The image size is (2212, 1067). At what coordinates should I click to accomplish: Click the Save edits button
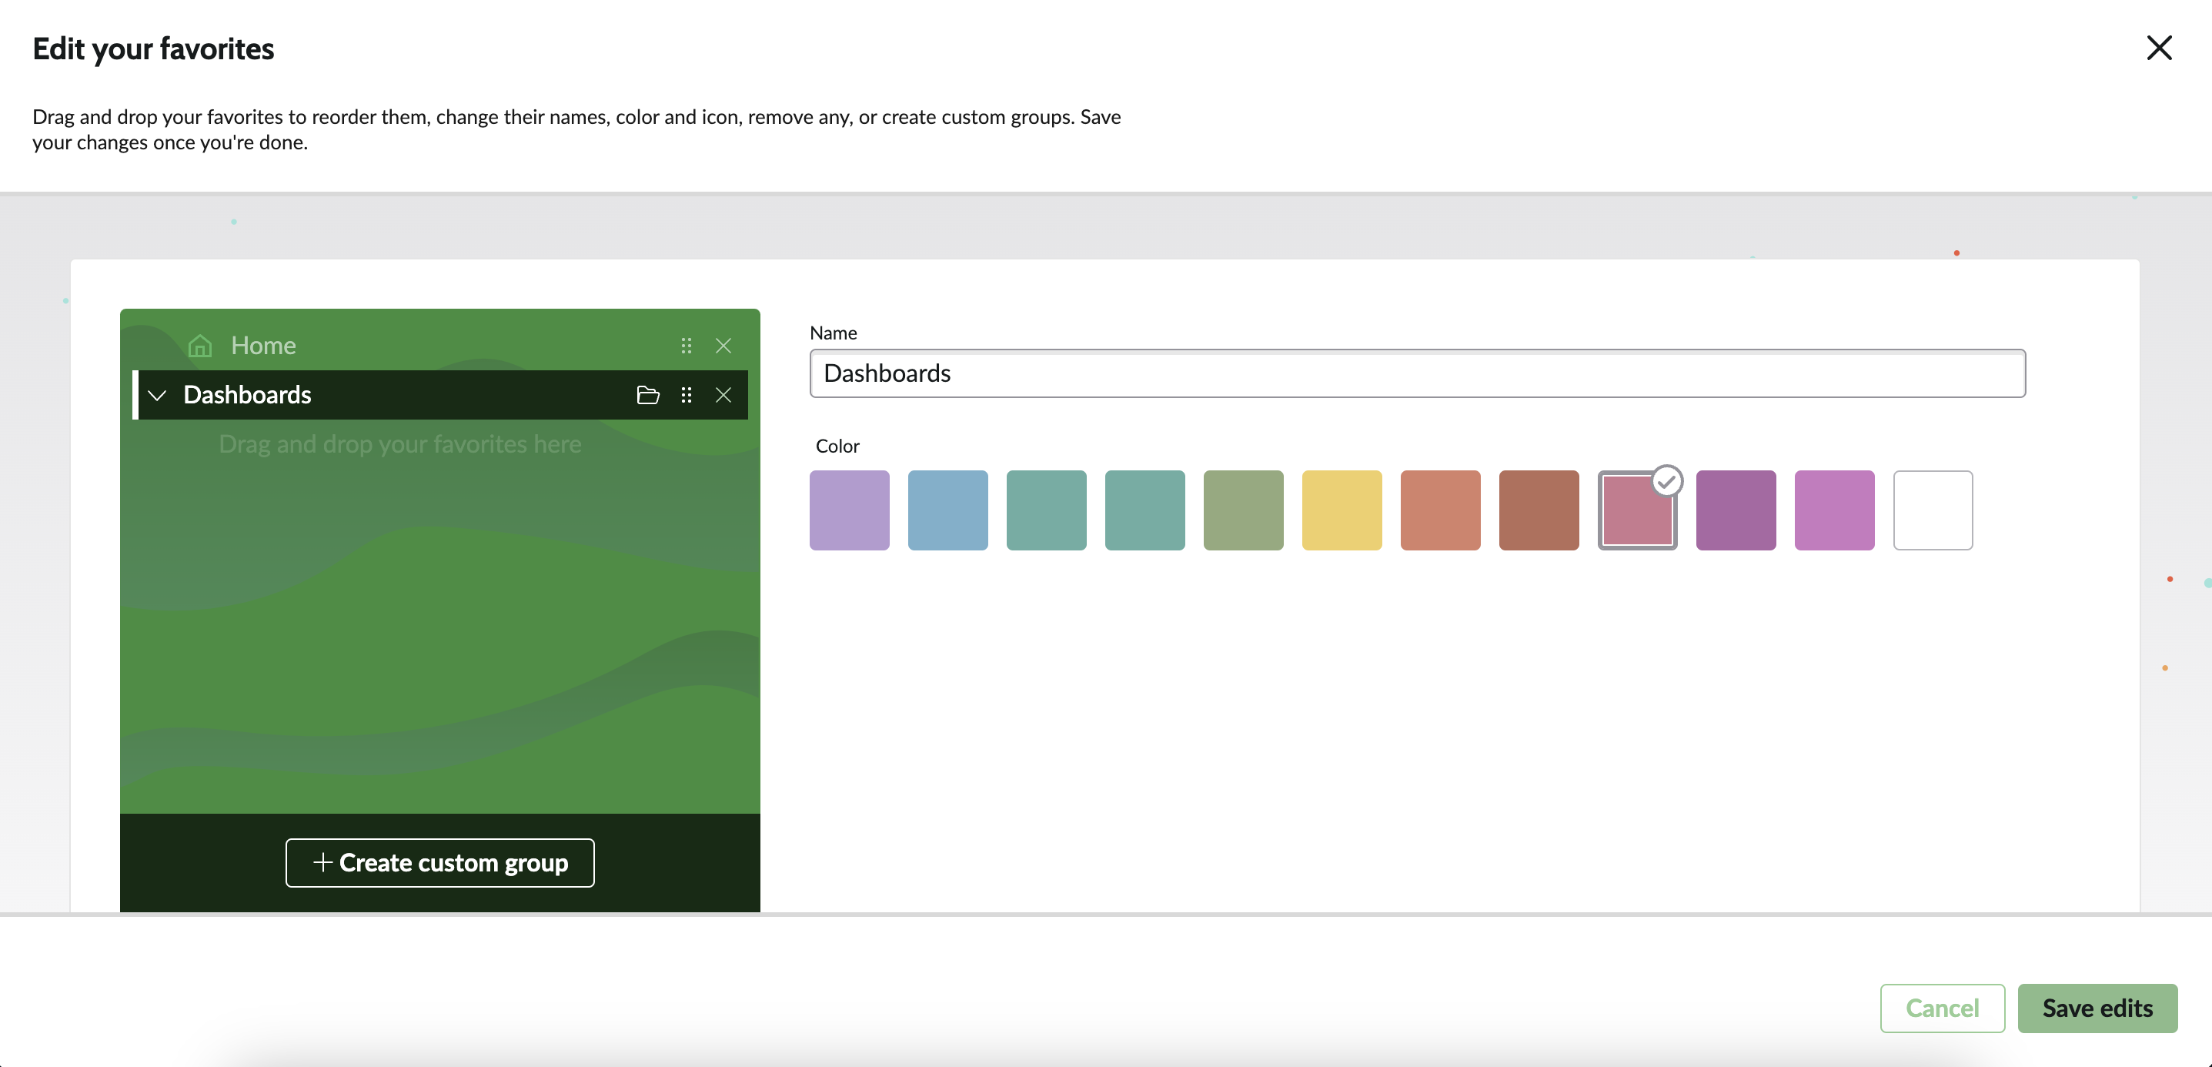pos(2097,1008)
